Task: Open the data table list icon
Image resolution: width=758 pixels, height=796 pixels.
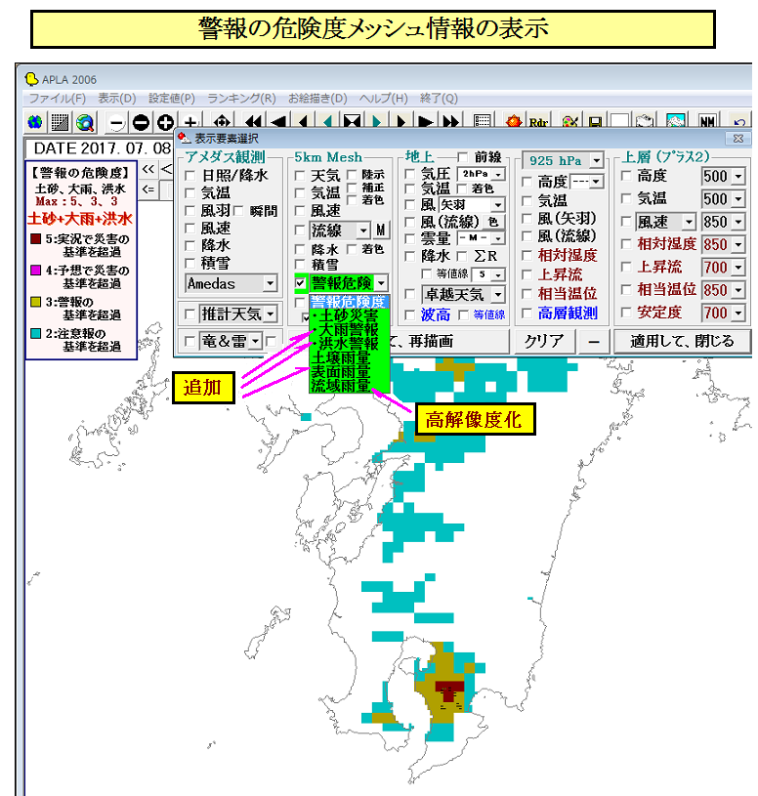Action: 482,121
